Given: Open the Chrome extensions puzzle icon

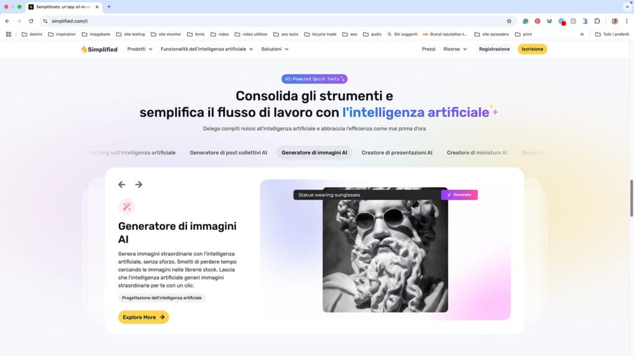Looking at the screenshot, I should 597,21.
